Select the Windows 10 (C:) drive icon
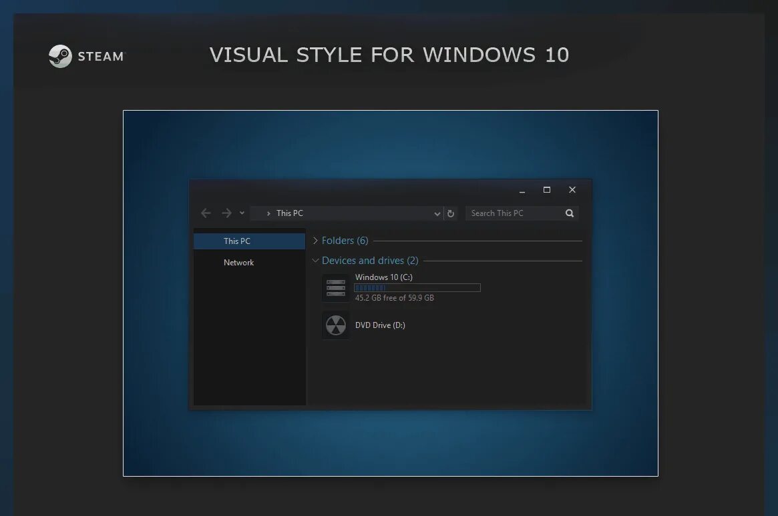 tap(336, 288)
